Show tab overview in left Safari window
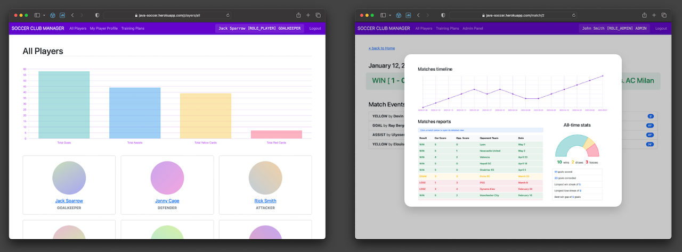Screen dimensions: 682x252 coord(318,15)
